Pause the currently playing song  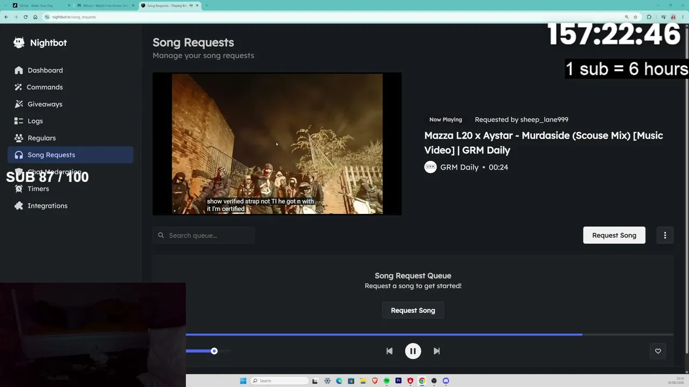tap(413, 351)
